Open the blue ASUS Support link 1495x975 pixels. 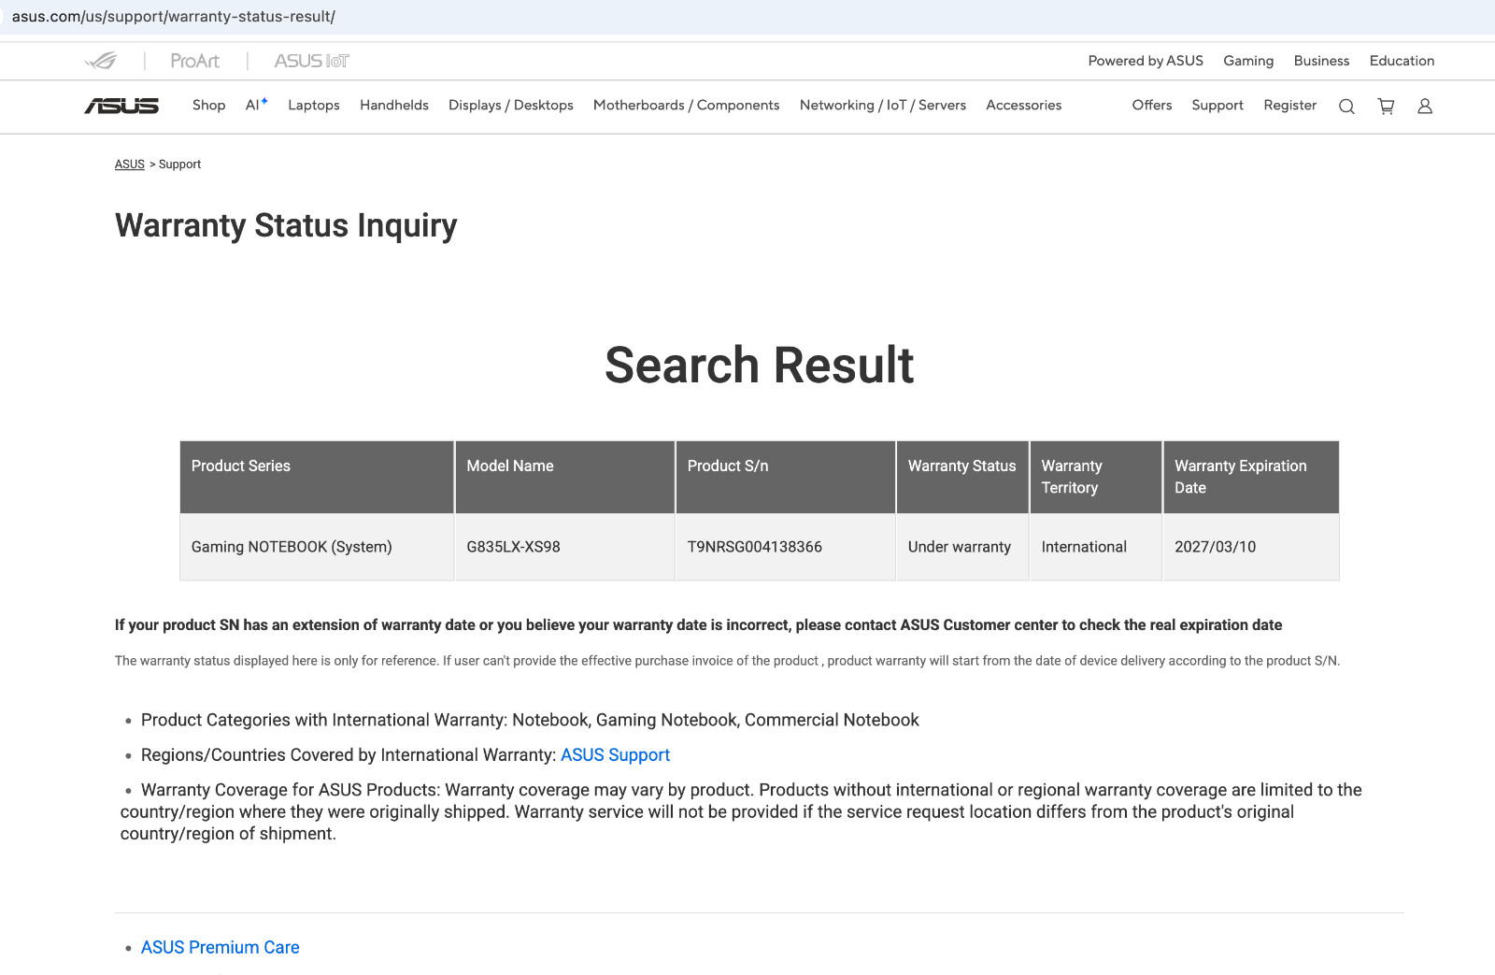[x=615, y=755]
